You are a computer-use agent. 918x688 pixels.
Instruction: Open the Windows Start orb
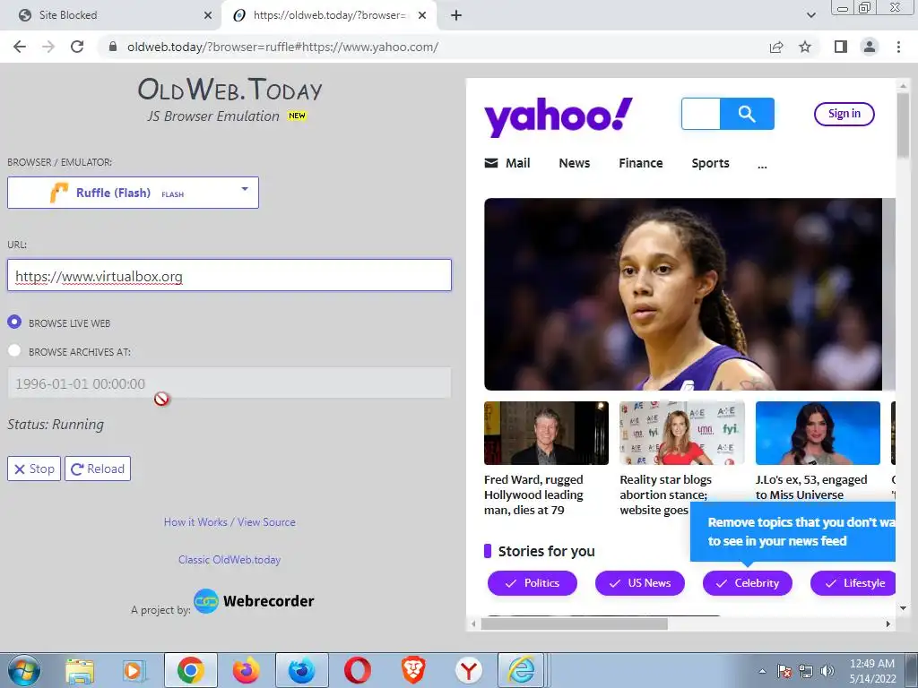point(24,670)
